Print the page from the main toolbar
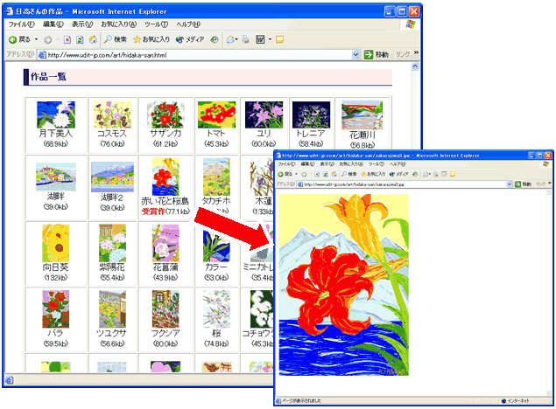 (x=245, y=39)
